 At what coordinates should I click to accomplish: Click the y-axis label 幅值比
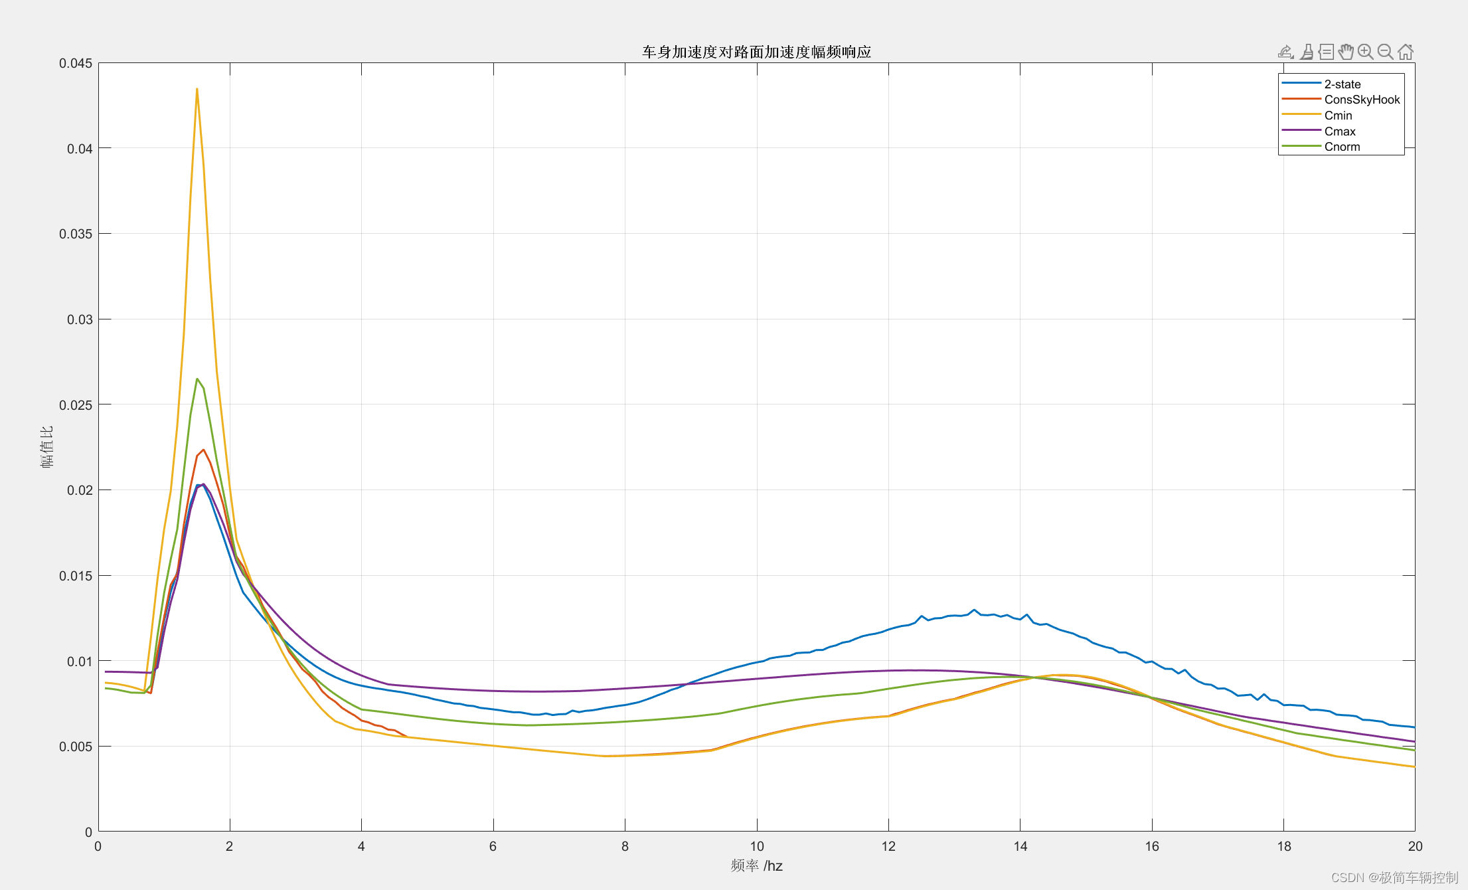point(46,447)
